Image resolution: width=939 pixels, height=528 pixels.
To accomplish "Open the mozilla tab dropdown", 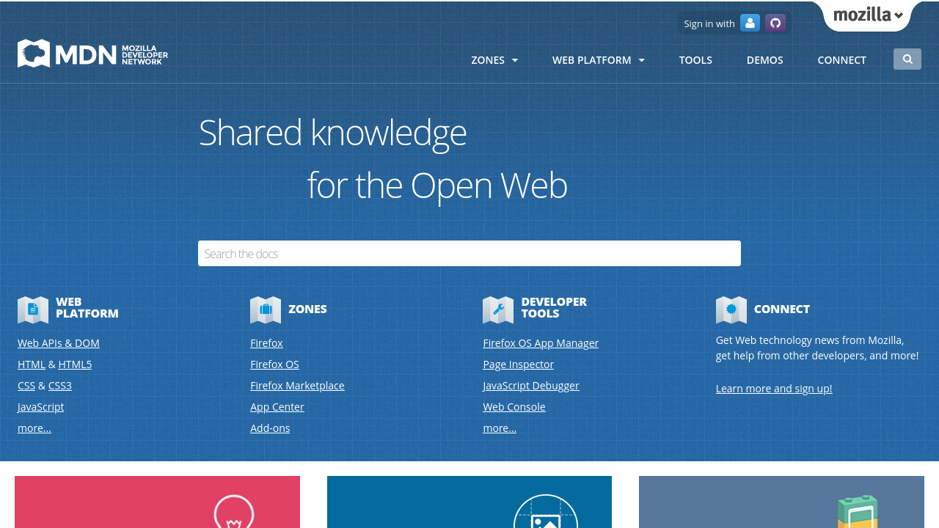I will pos(868,15).
